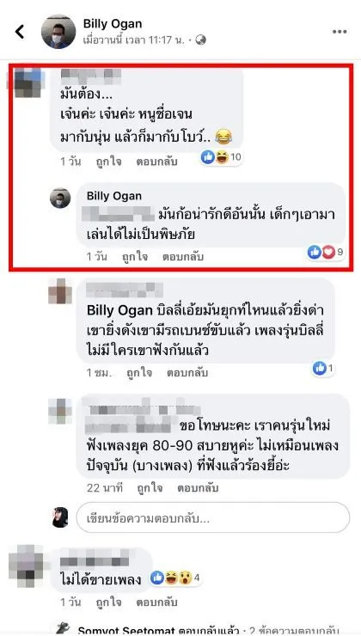View reactions on the ไม่ได้ขายเพลง comment
The height and width of the screenshot is (636, 361).
pos(175,578)
